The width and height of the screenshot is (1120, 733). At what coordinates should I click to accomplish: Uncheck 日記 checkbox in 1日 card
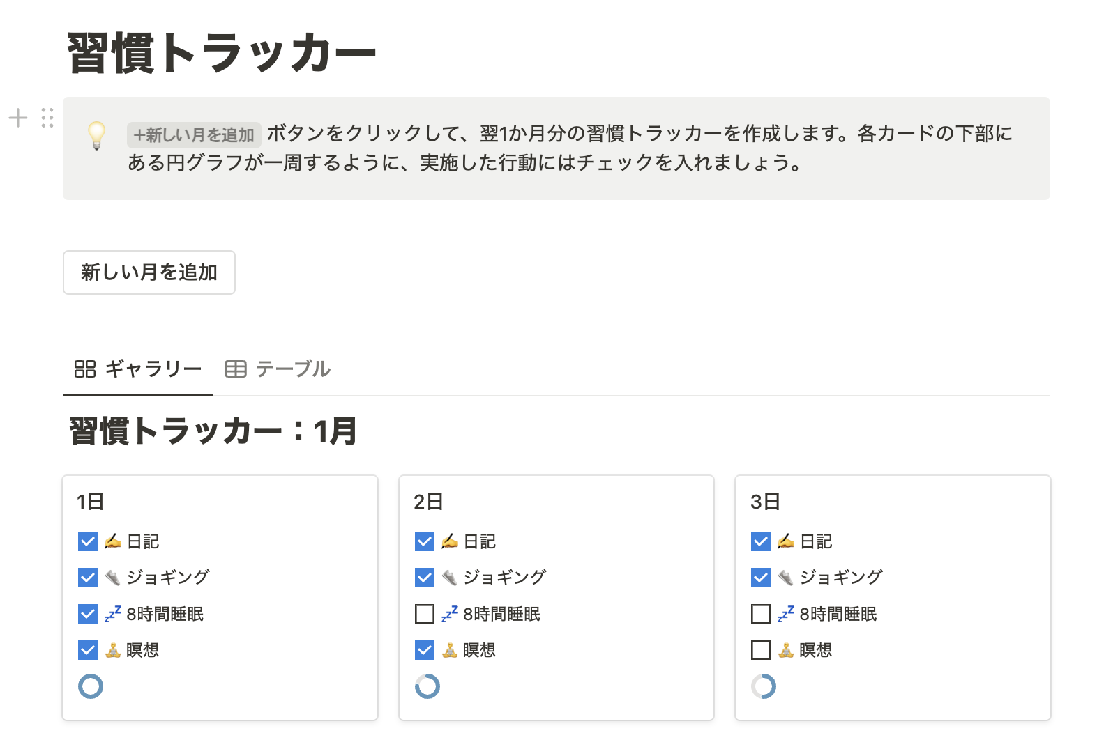(88, 541)
